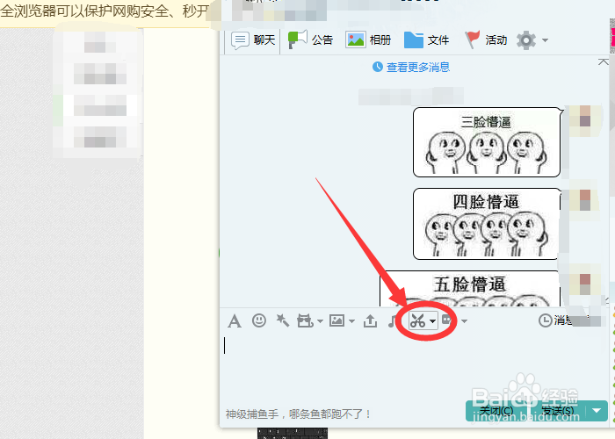This screenshot has height=439, width=615.
Task: Click the 神级捕鱼手 promotional text
Action: coord(298,414)
